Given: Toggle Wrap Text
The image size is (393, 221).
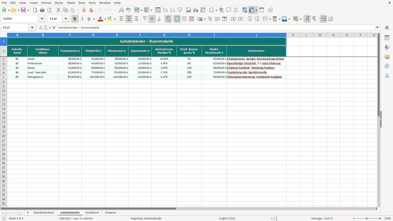Looking at the screenshot, I should point(168,19).
